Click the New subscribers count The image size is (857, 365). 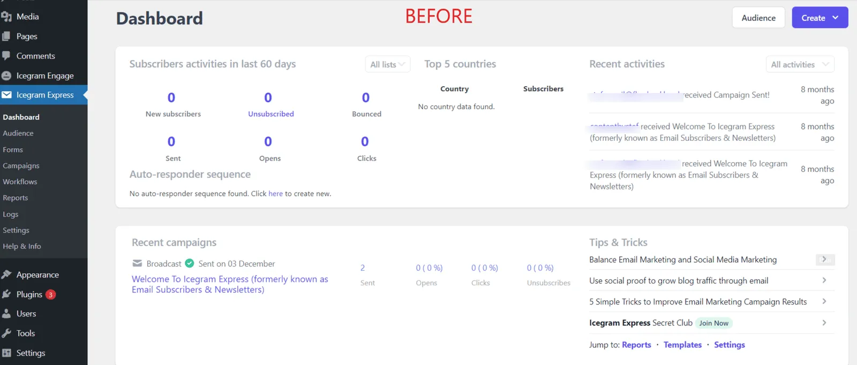click(171, 97)
